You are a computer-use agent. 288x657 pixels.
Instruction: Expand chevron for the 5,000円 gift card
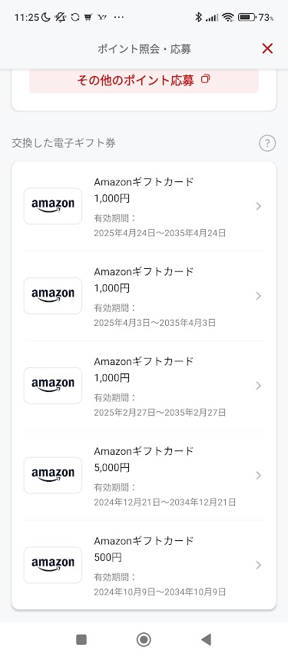click(x=258, y=475)
